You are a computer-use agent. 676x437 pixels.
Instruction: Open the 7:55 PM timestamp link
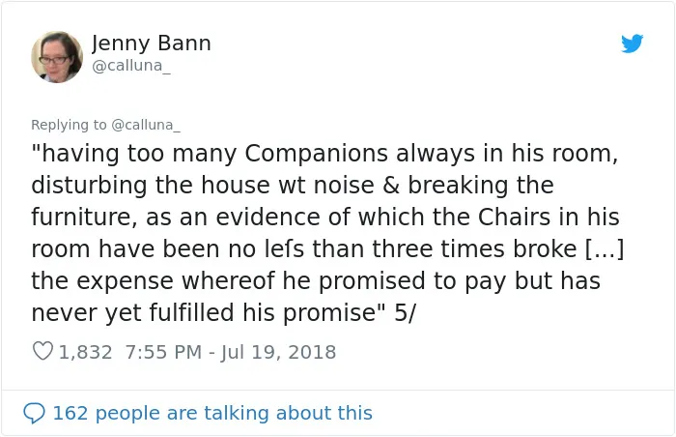[x=163, y=352]
